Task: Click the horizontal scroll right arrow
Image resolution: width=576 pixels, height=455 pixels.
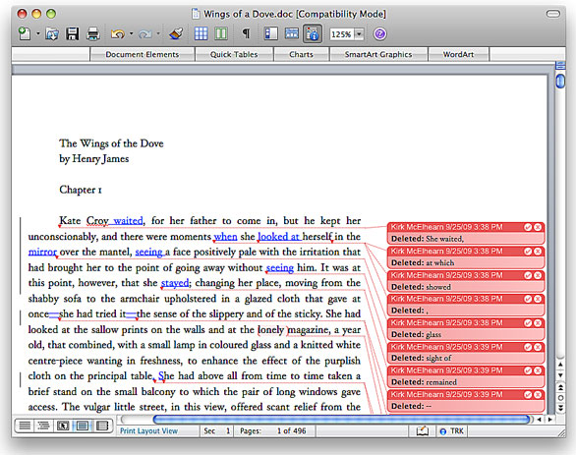Action: 549,420
